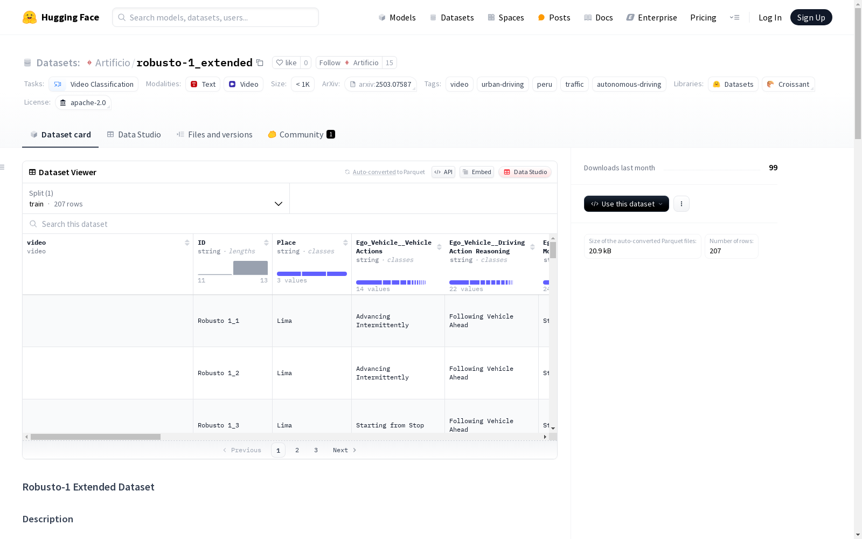
Task: Click the search magnifier in Search this dataset
Action: pyautogui.click(x=33, y=224)
